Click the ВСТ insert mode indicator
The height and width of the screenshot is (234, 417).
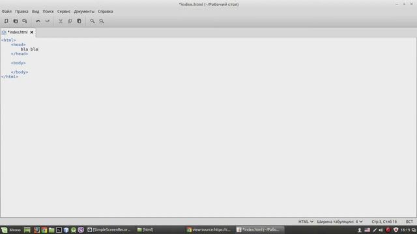(409, 222)
